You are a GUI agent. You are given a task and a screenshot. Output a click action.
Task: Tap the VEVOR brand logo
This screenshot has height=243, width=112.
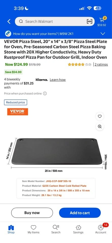17,112
